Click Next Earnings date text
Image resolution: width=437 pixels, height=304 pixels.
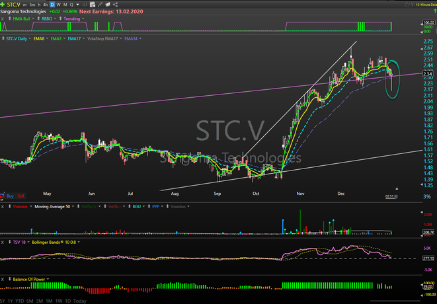tap(111, 11)
